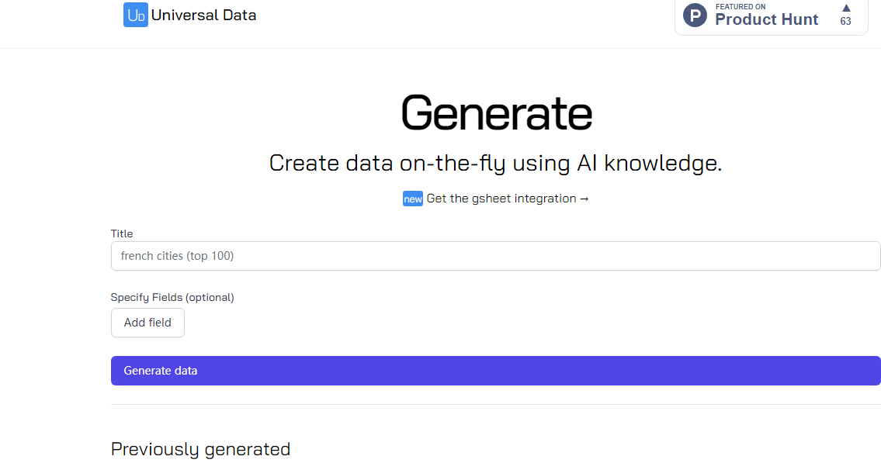
Task: Click the Title field label
Action: click(122, 233)
